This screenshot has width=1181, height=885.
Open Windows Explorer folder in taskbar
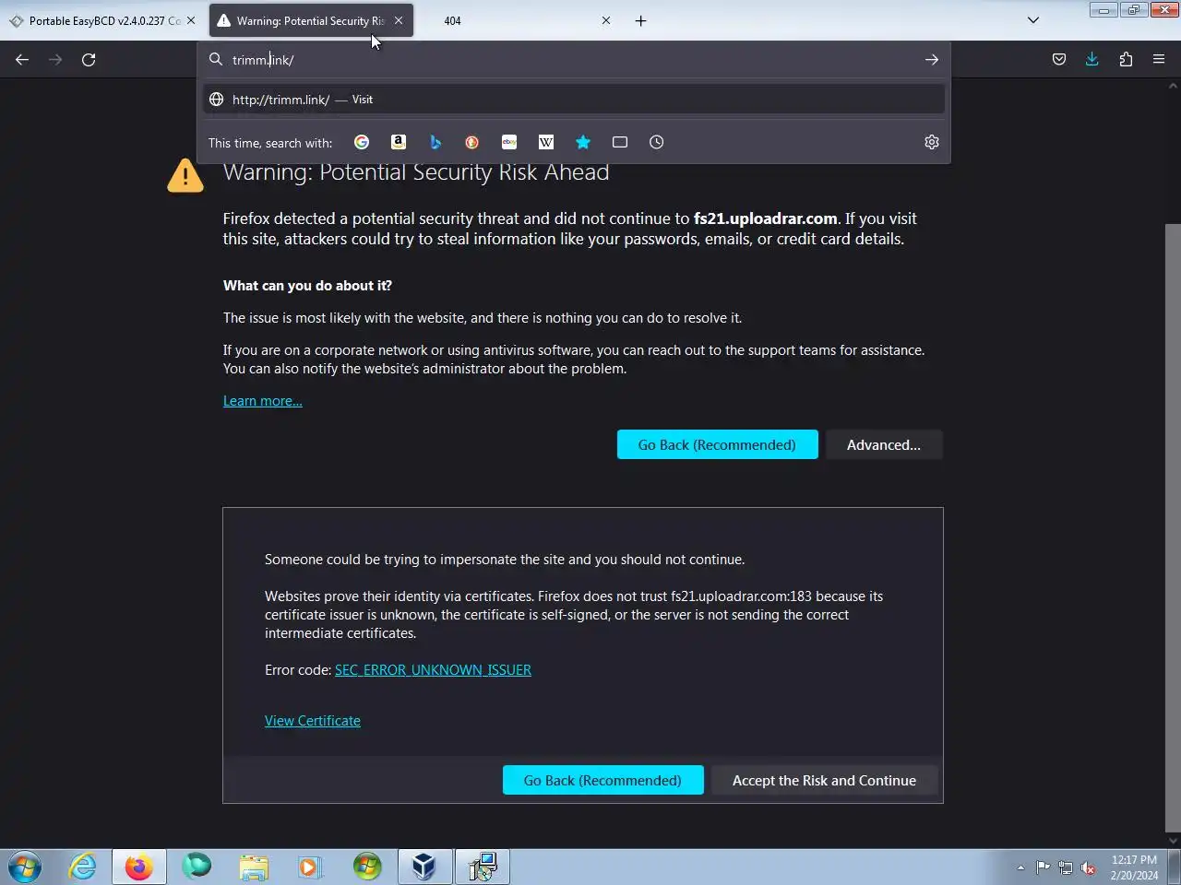click(254, 867)
